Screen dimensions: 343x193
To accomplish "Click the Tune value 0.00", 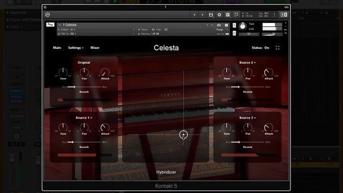I will [251, 29].
